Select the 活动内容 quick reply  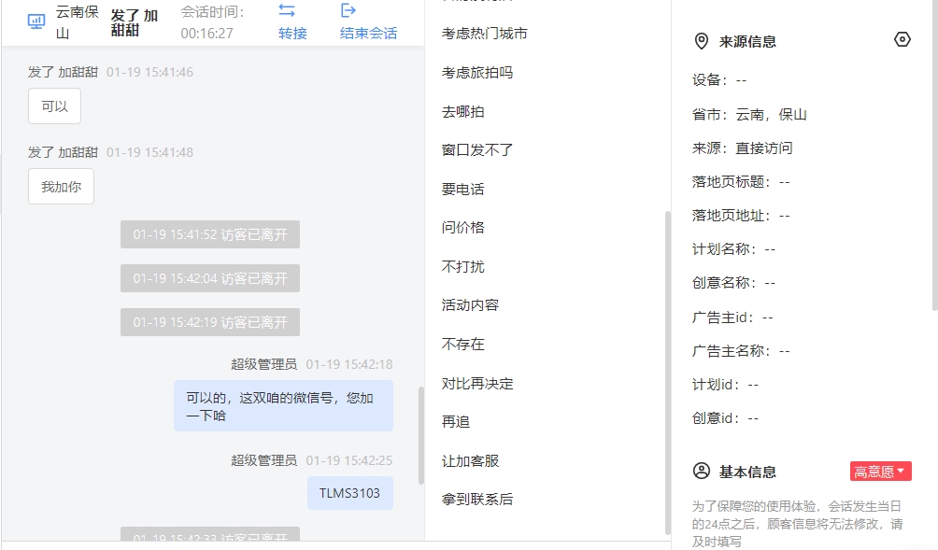470,305
